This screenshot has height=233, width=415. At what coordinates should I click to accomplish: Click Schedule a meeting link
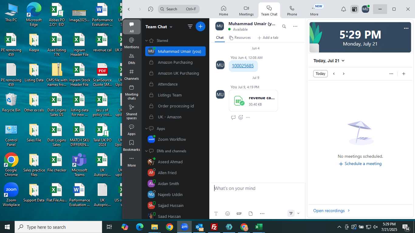(x=360, y=164)
